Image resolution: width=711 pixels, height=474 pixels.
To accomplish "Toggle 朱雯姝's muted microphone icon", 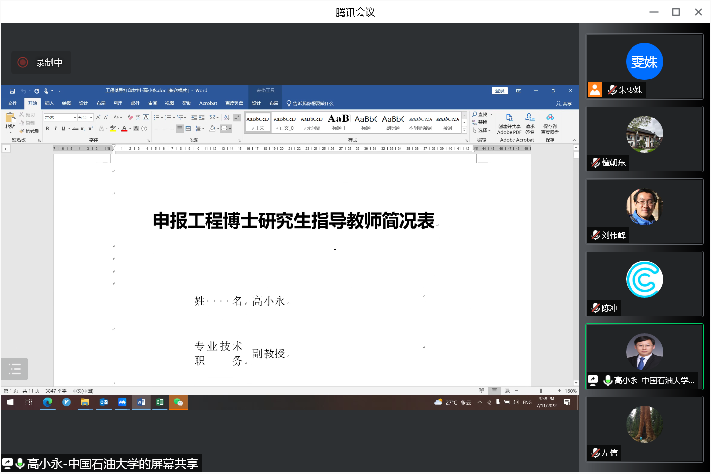I will coord(612,90).
